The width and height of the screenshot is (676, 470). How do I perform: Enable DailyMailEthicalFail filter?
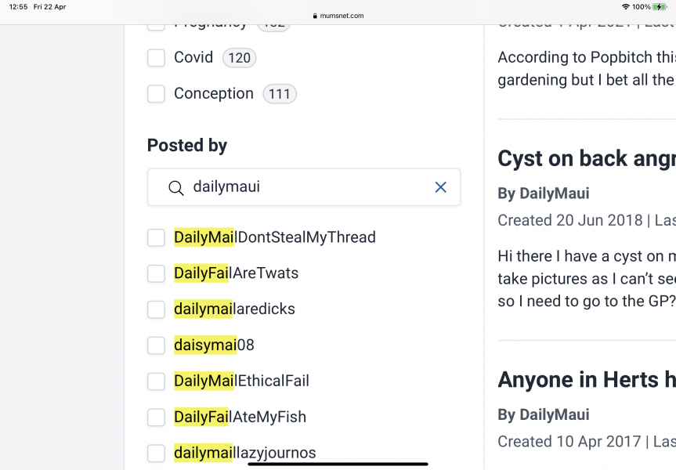click(156, 381)
